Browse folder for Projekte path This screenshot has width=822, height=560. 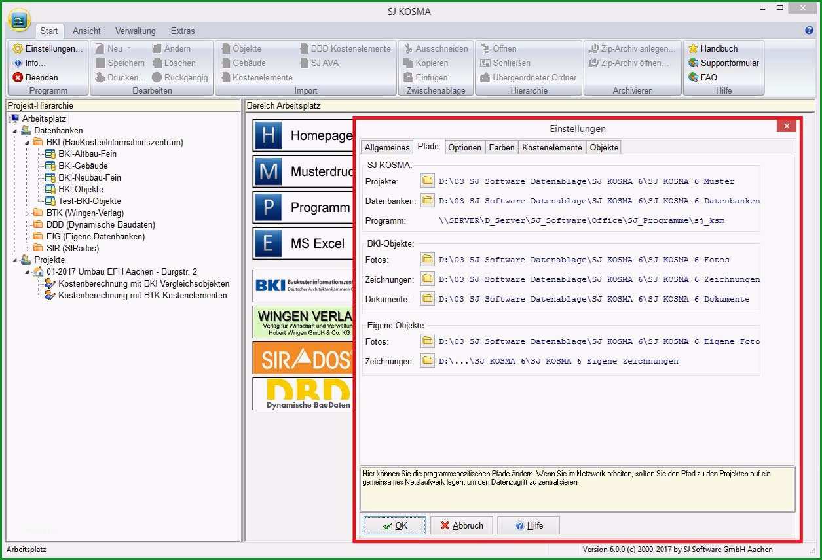pyautogui.click(x=428, y=181)
